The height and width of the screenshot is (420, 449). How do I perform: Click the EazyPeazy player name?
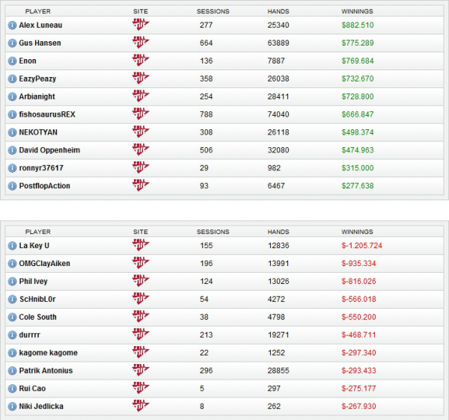point(37,78)
